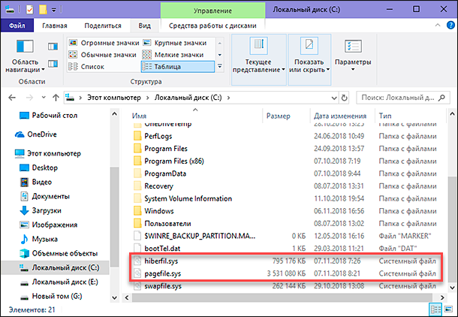Refresh the folder with the refresh icon
The width and height of the screenshot is (458, 317).
345,98
